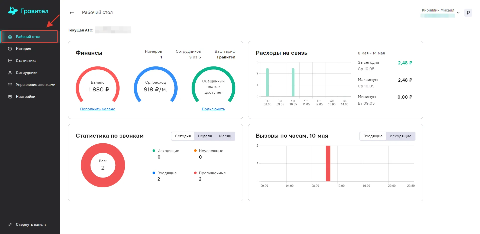Select the Сегодня call statistics period

click(x=183, y=136)
